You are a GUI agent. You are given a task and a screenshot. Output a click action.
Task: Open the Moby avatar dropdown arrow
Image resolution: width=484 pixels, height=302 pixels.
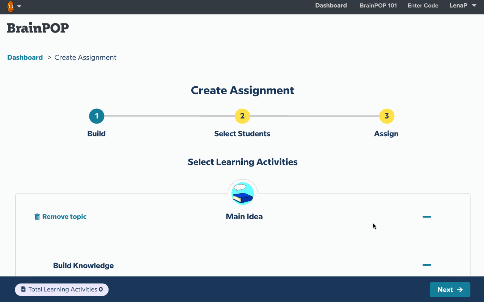[x=20, y=6]
